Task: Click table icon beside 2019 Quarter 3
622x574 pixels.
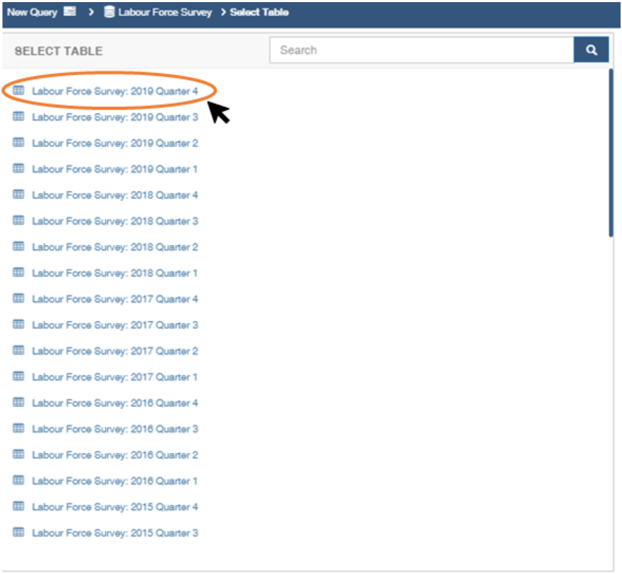Action: point(18,116)
